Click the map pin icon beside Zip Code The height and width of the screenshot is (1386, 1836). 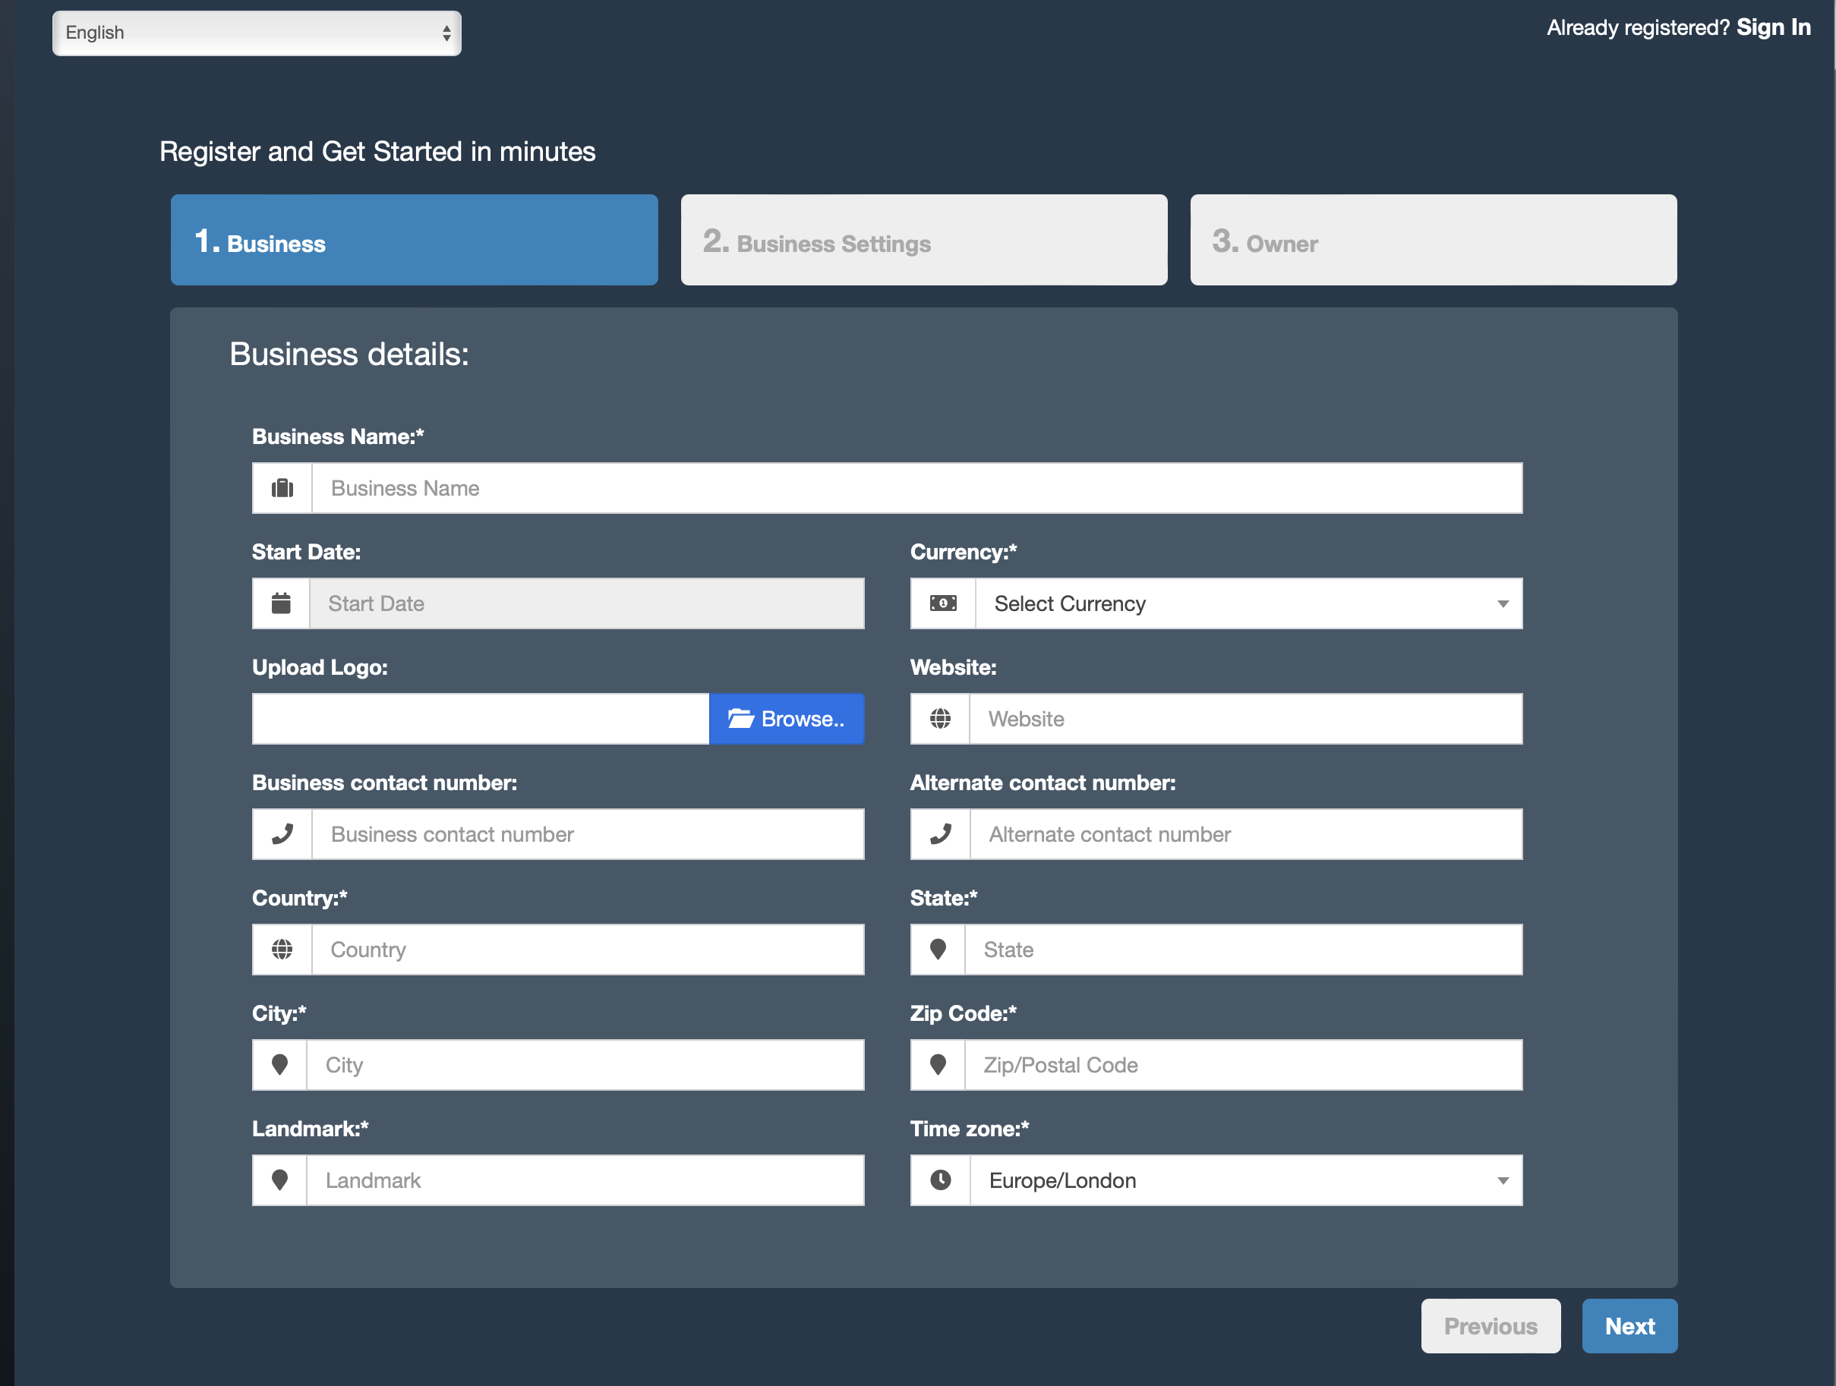click(x=938, y=1065)
